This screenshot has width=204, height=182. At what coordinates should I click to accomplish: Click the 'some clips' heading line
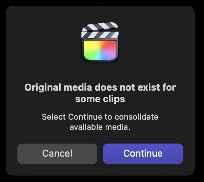tap(100, 99)
